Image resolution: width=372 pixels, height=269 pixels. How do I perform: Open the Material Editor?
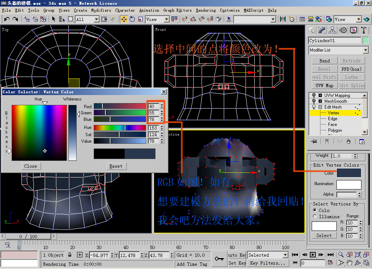(319, 19)
